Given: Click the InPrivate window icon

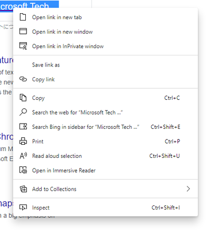Looking at the screenshot, I should (23, 46).
